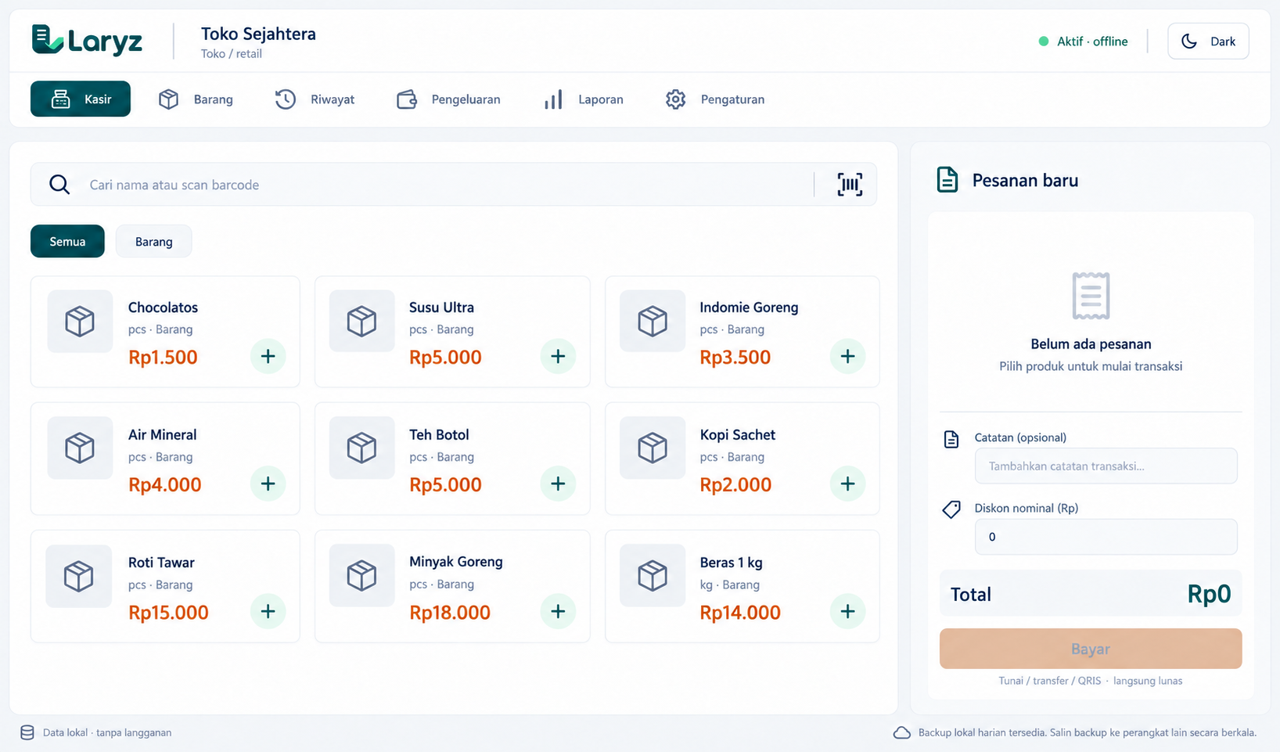Screen dimensions: 1280x752
Task: Add Roti Tawar with the plus icon
Action: pyautogui.click(x=268, y=611)
